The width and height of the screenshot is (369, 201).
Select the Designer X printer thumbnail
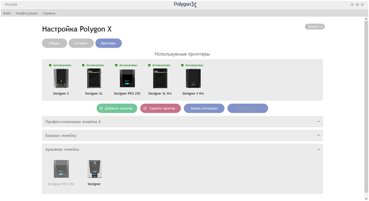click(x=61, y=78)
